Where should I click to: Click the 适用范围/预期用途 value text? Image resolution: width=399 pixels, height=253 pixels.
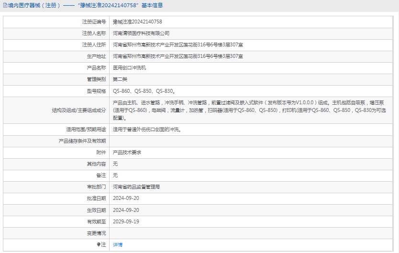tap(146, 129)
